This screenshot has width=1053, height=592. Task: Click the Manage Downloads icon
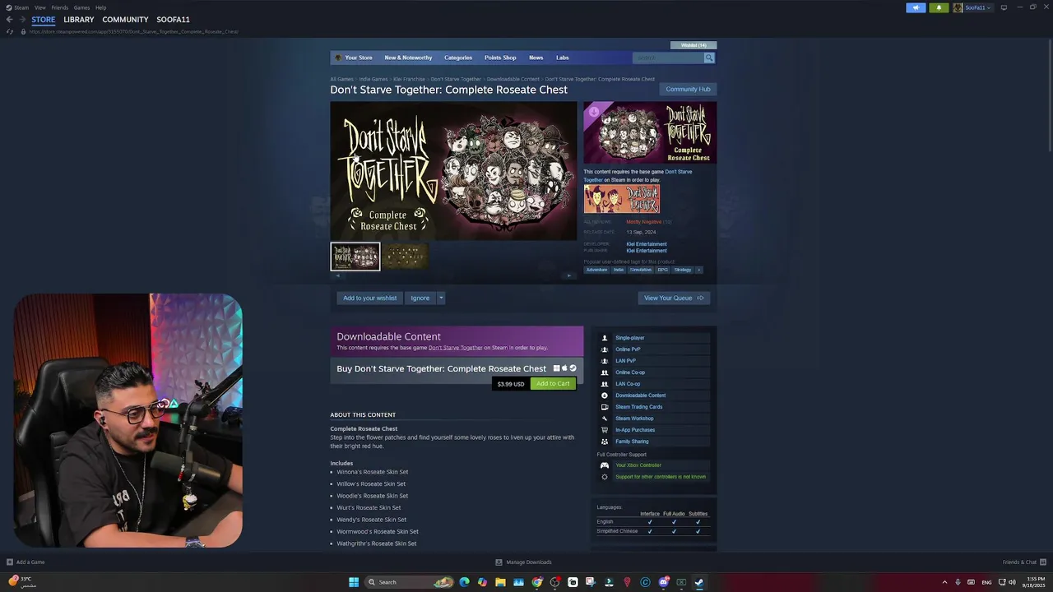(x=499, y=562)
